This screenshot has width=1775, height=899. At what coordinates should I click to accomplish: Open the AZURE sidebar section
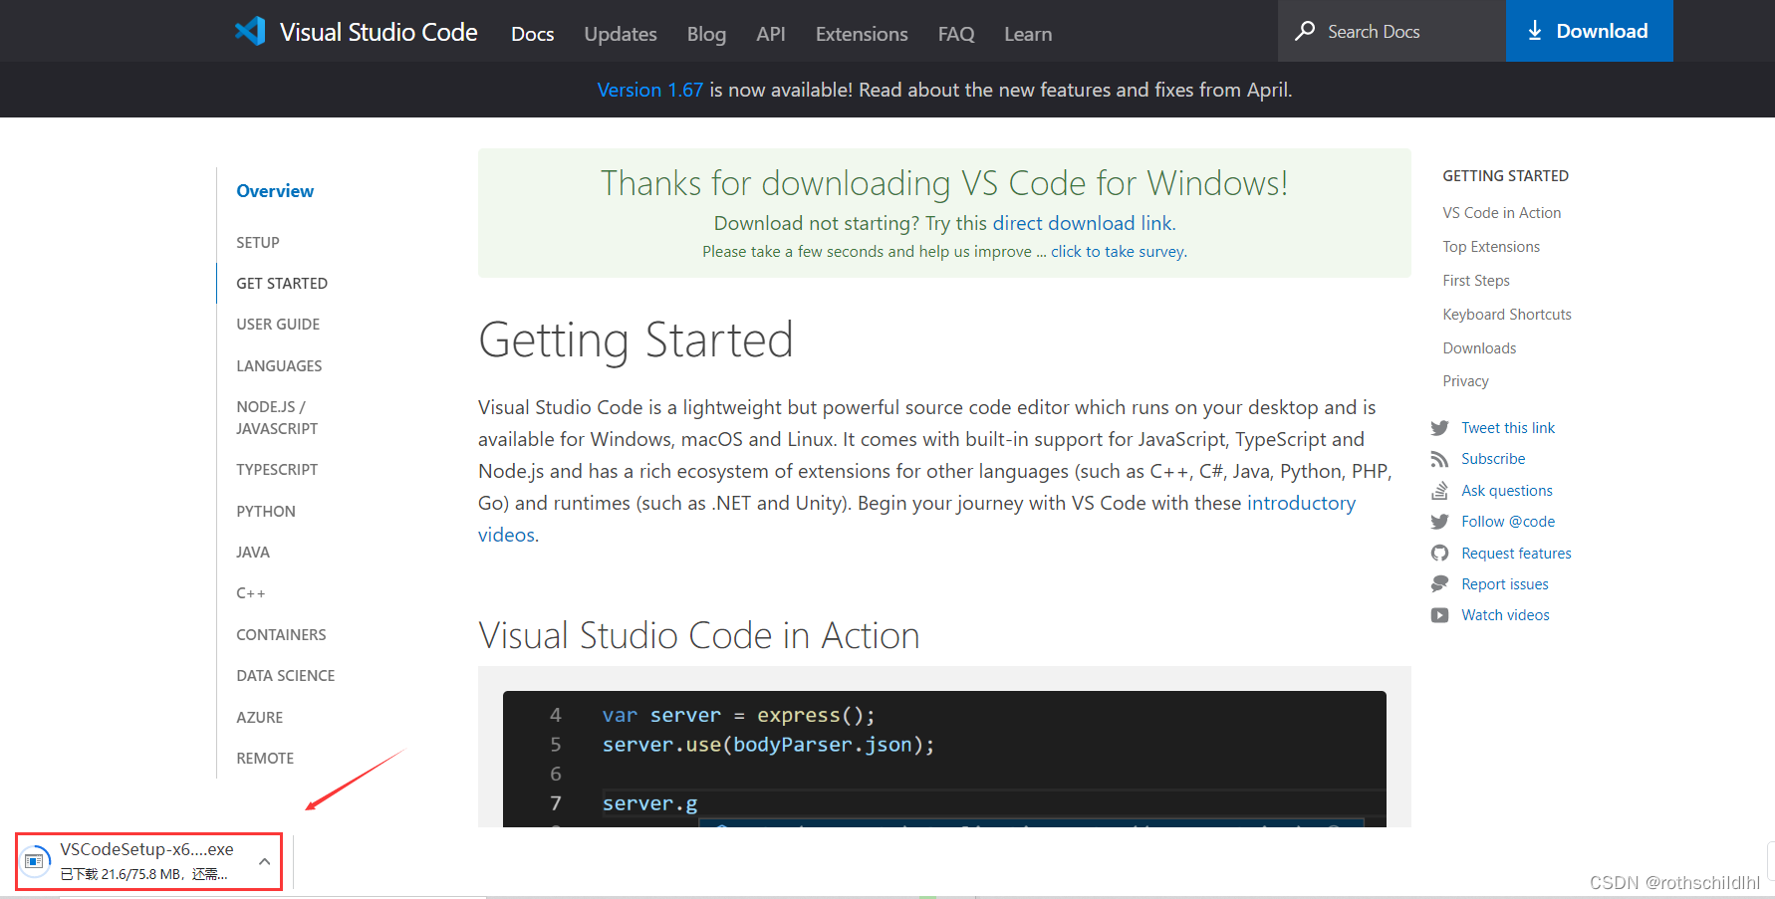click(260, 718)
